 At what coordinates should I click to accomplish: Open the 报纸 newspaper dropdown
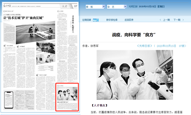[x=95, y=7]
